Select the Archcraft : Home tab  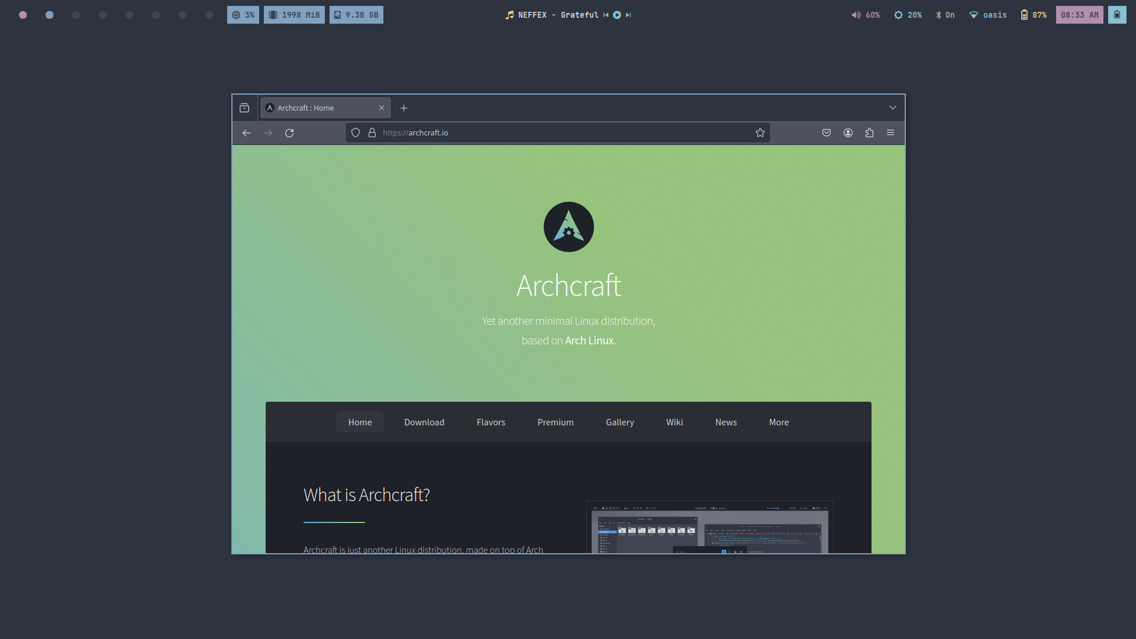[319, 108]
